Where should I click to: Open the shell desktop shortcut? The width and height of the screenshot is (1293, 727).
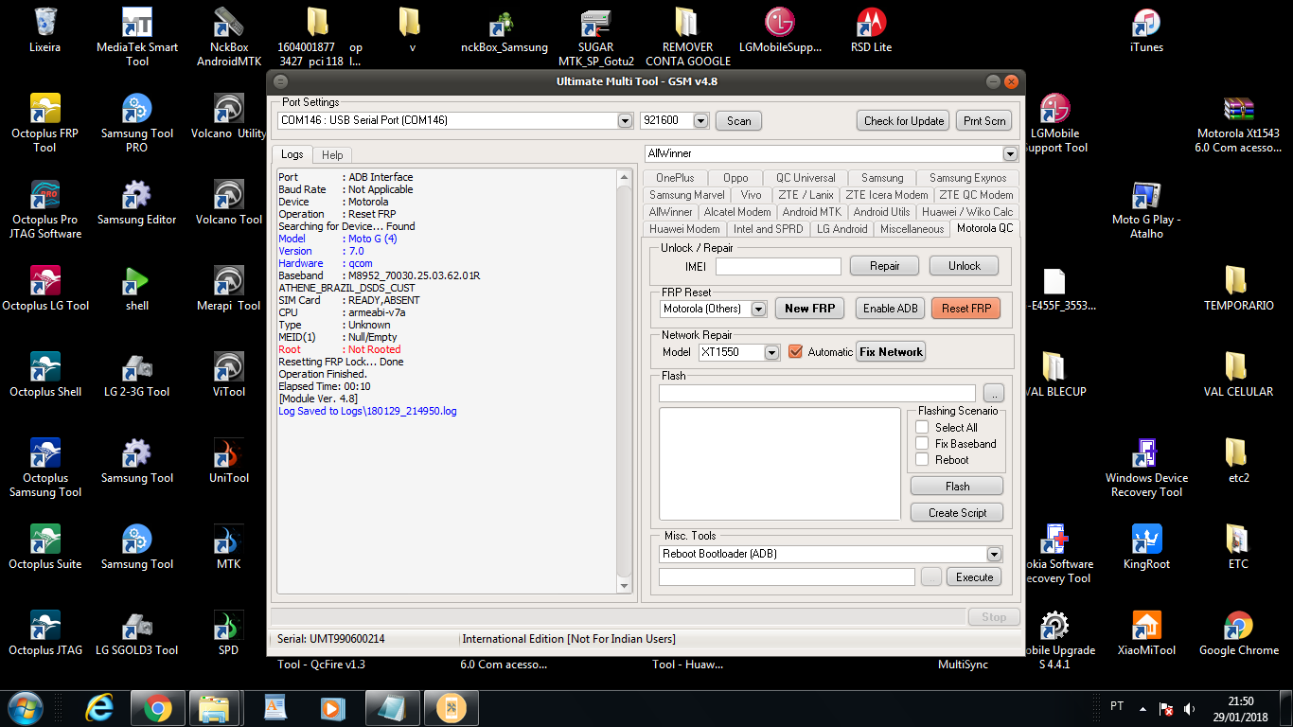[137, 289]
